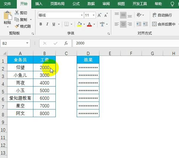
Task: Decrease font size with the smaller A icon
Action: pos(106,15)
